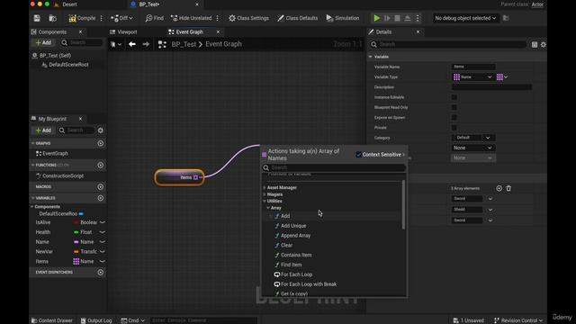Toggle visibility eye for Items variable
Image resolution: width=576 pixels, height=324 pixels.
tap(102, 262)
